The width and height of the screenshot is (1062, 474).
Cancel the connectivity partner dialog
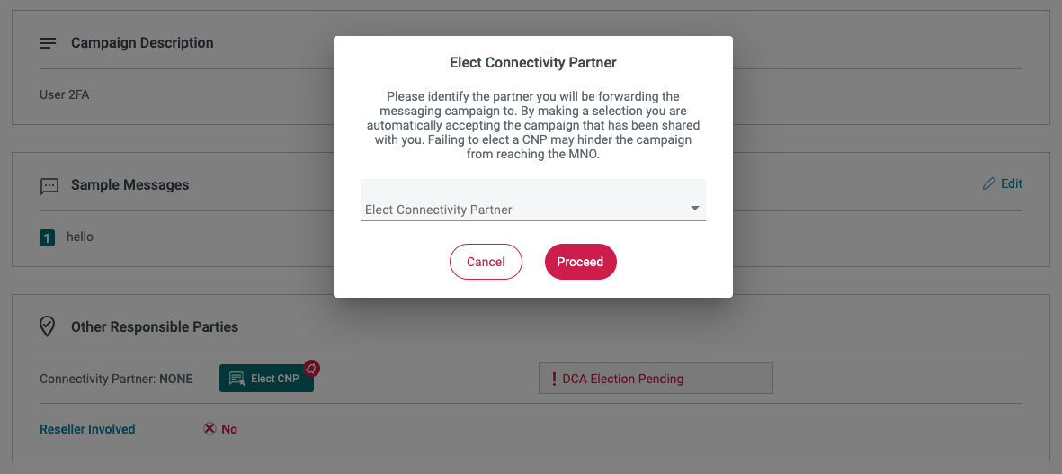point(486,262)
